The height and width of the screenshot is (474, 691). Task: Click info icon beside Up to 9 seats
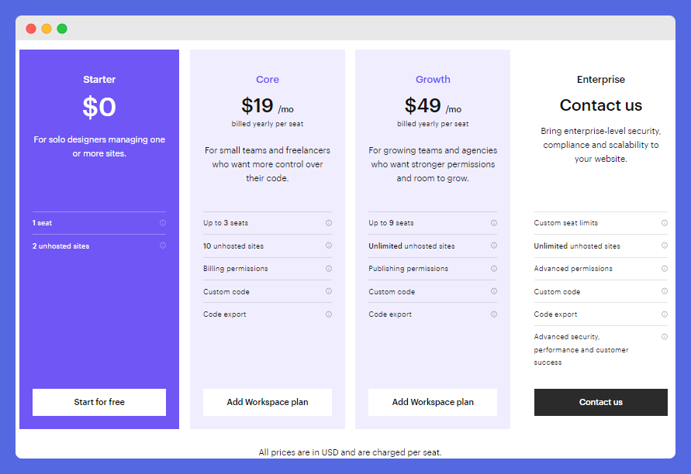click(494, 223)
